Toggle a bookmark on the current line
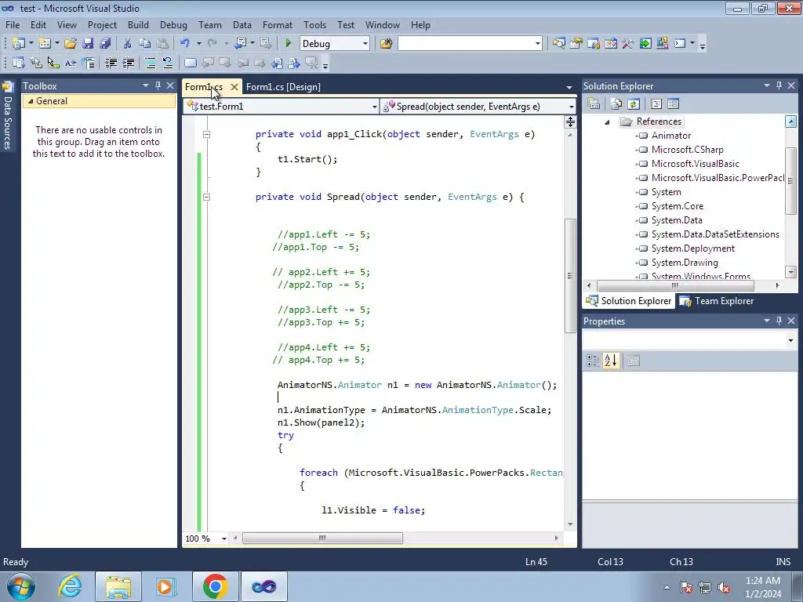 190,63
